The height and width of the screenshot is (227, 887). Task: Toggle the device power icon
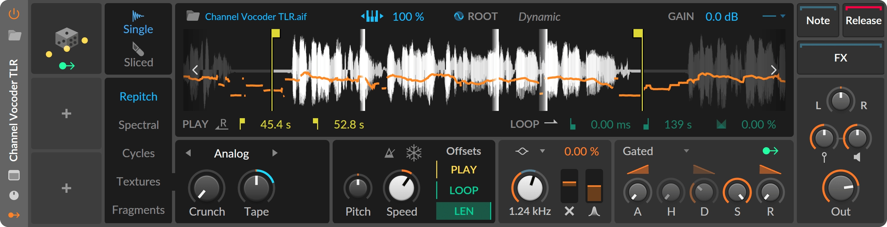14,14
